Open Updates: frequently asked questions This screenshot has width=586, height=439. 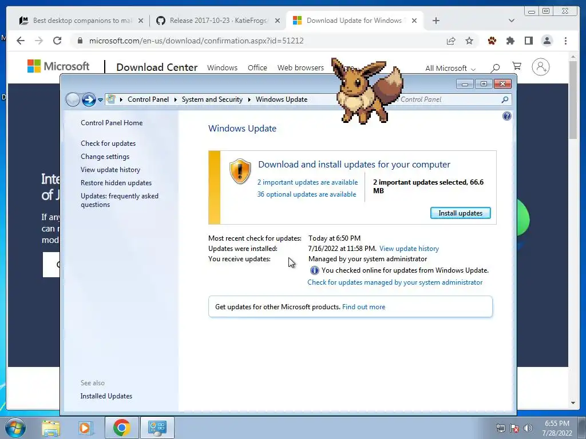[120, 200]
